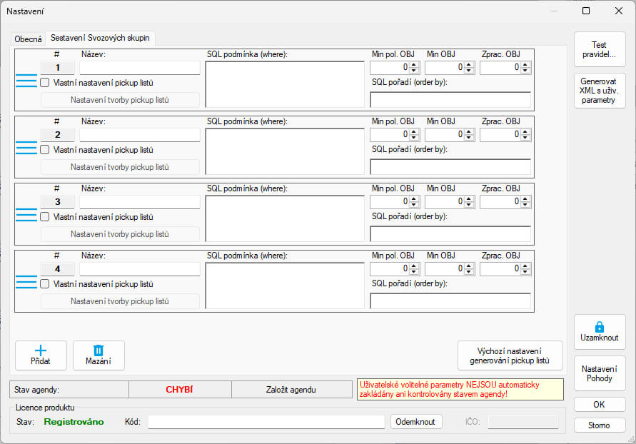The image size is (636, 444).
Task: Check Vlastní nastavení pickup listů in group 4
Action: click(45, 283)
